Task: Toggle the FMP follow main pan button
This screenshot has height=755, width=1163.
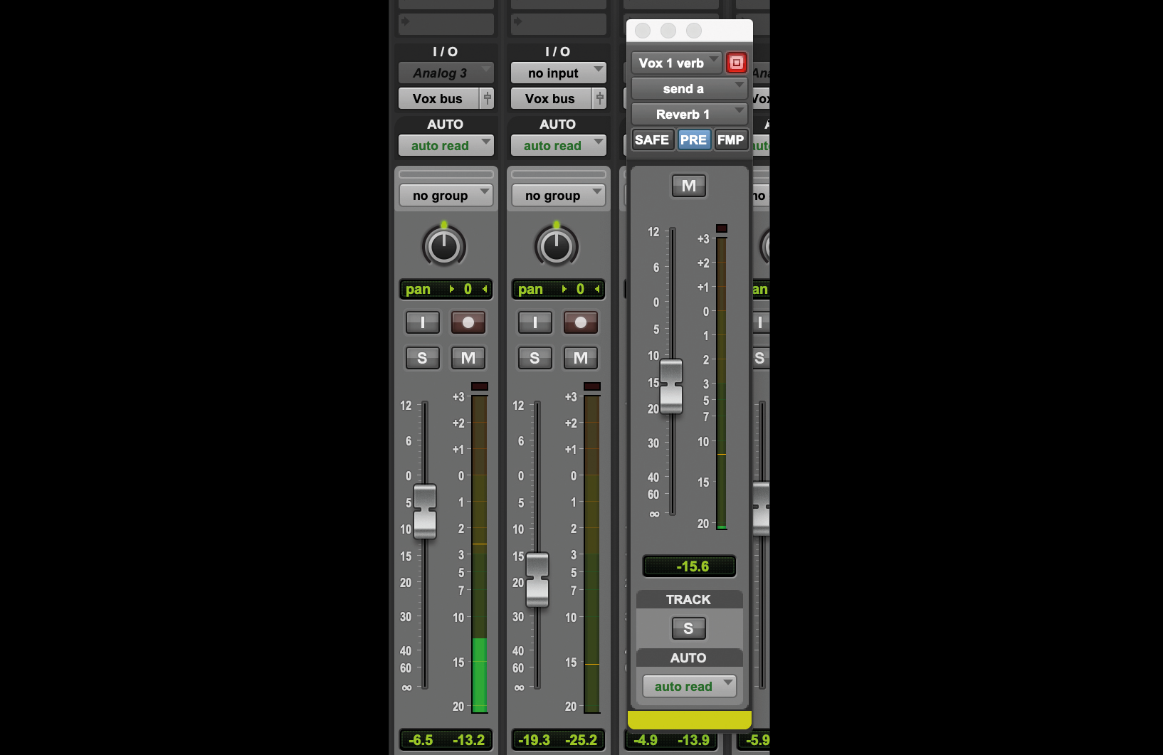Action: 730,139
